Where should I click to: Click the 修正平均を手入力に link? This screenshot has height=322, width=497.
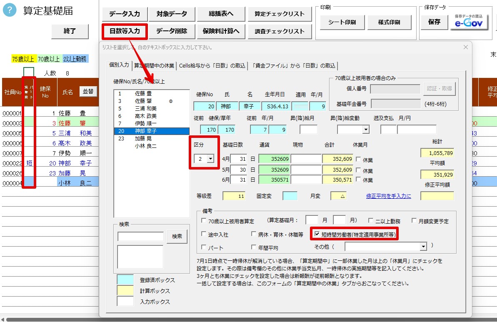388,196
